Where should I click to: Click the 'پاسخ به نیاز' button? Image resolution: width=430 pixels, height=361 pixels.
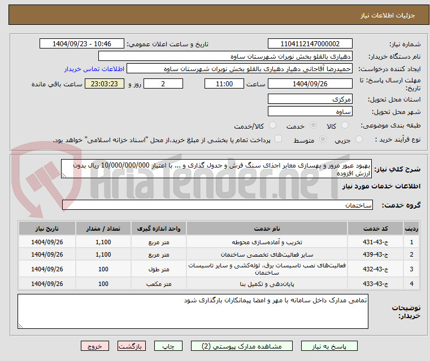coord(329,346)
